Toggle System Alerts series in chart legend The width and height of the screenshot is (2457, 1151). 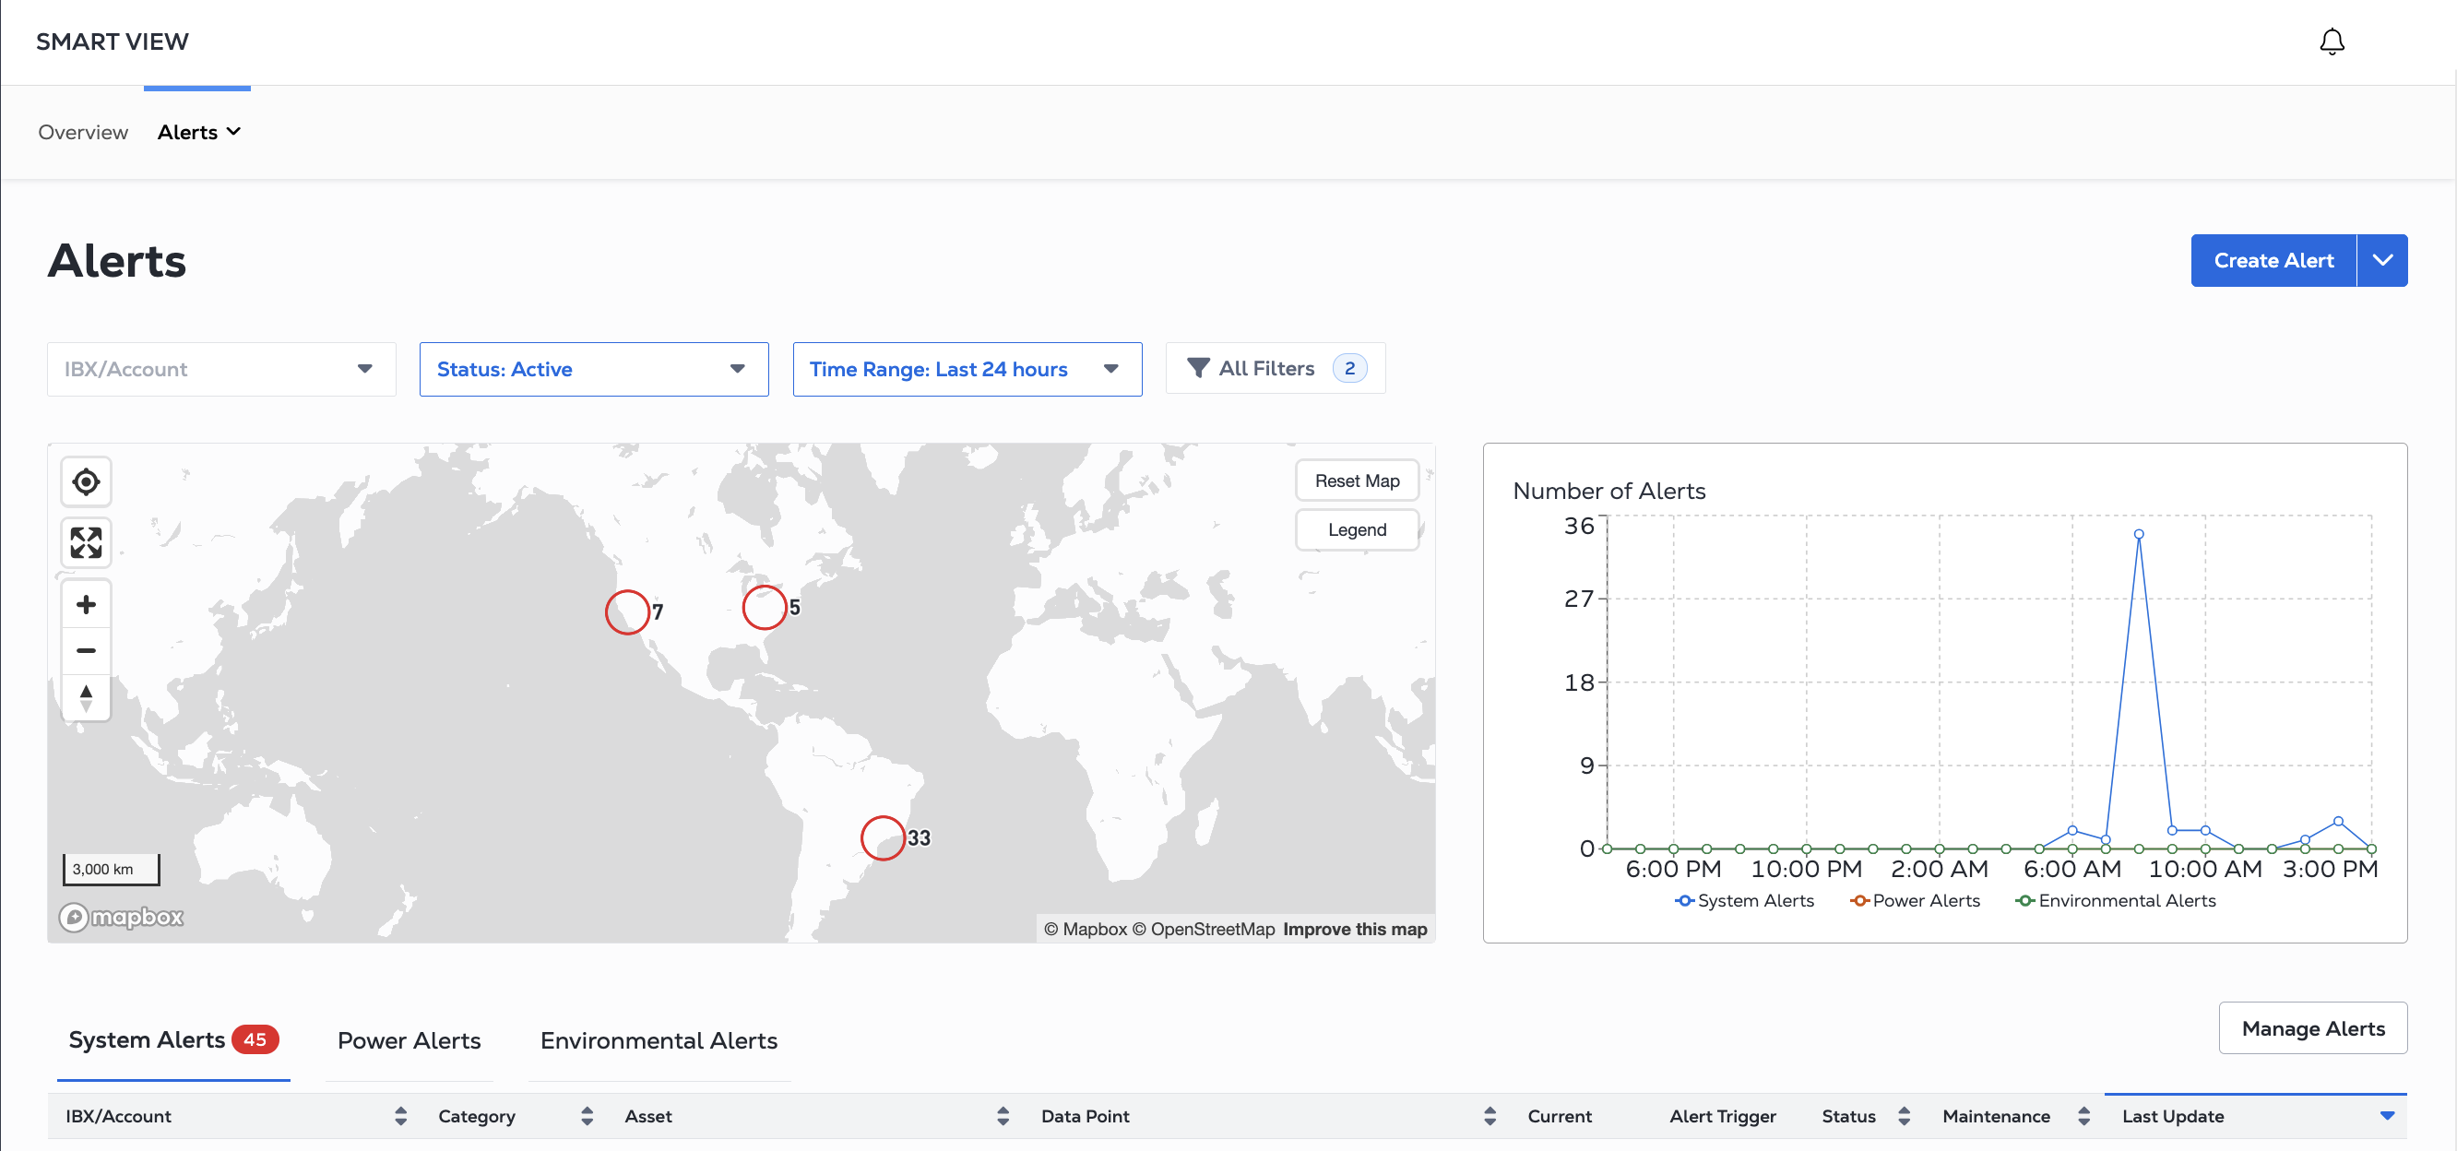click(1744, 901)
